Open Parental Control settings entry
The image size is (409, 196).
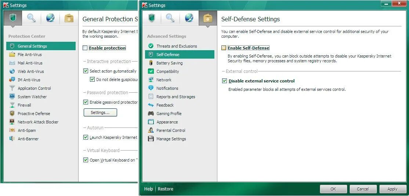tap(180, 130)
